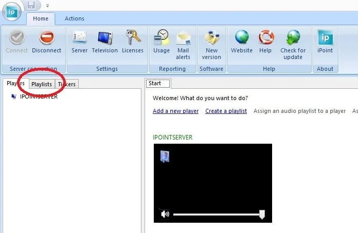
Task: Click the door icon in the preview
Action: coord(165,157)
